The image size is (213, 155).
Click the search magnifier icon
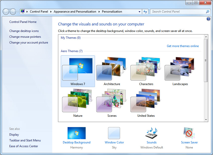tap(208, 12)
